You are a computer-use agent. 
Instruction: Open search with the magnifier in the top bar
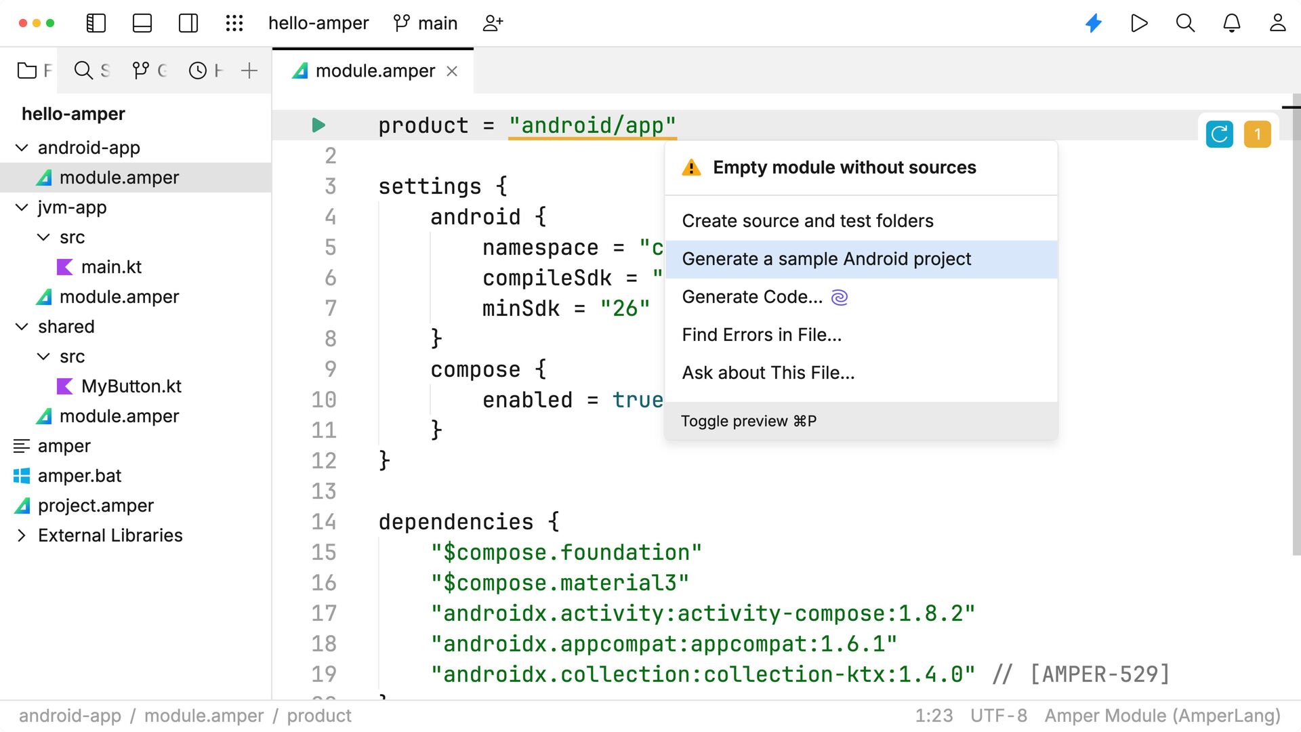[x=1185, y=23]
